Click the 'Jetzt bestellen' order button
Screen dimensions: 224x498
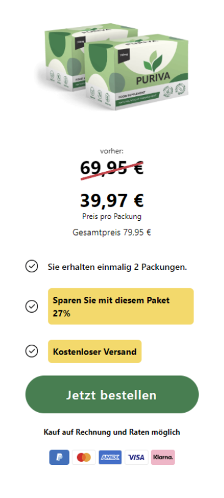[112, 394]
